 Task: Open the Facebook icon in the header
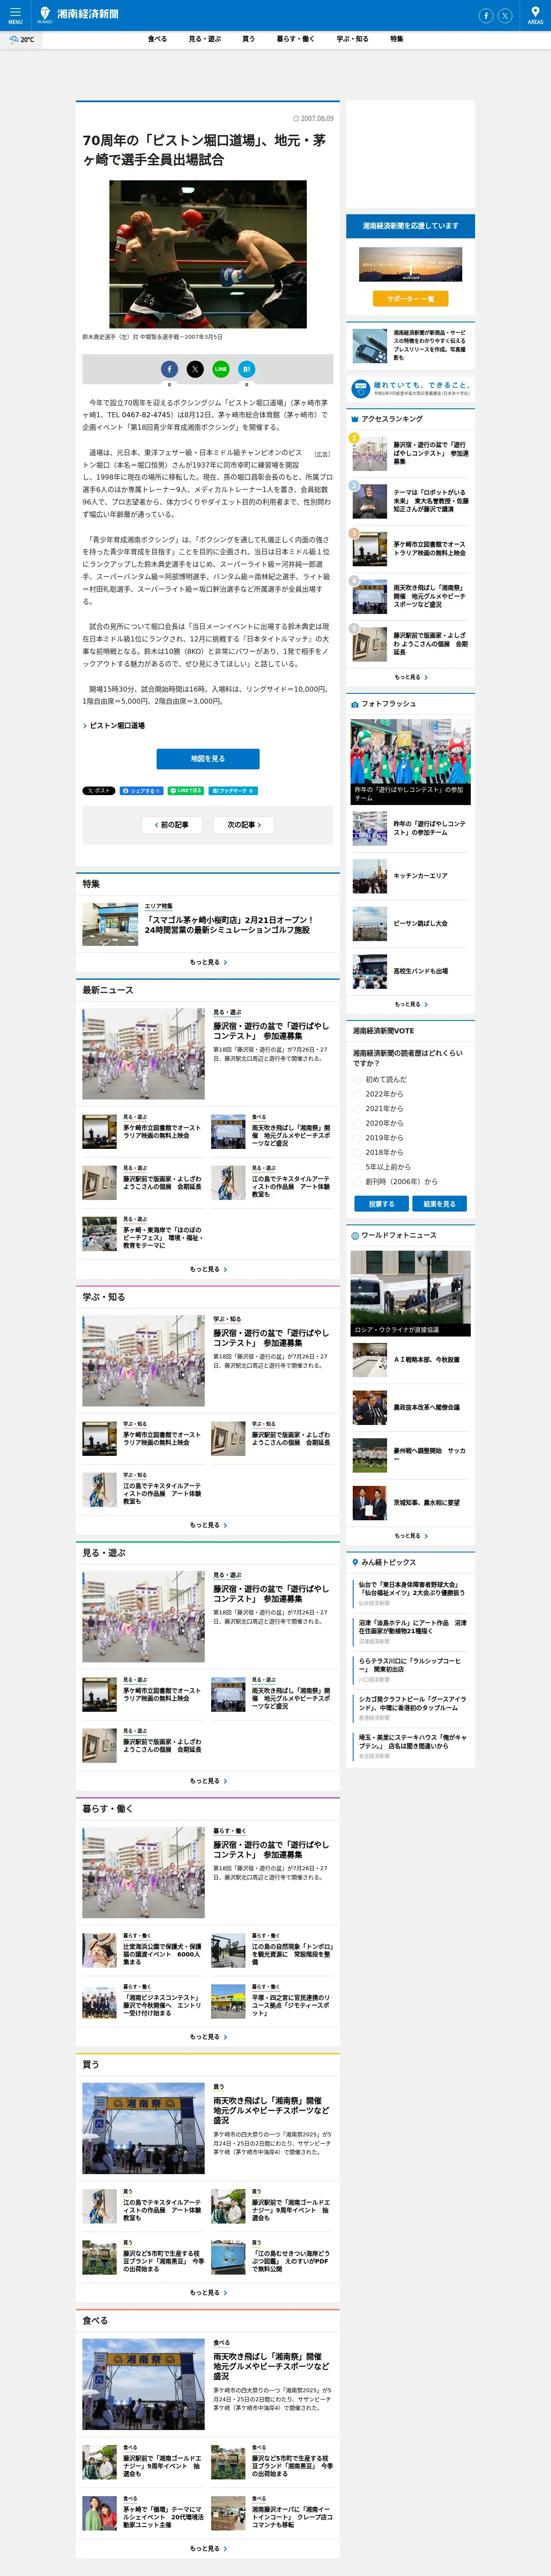486,15
